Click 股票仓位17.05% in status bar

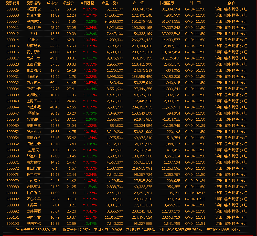click(77, 230)
